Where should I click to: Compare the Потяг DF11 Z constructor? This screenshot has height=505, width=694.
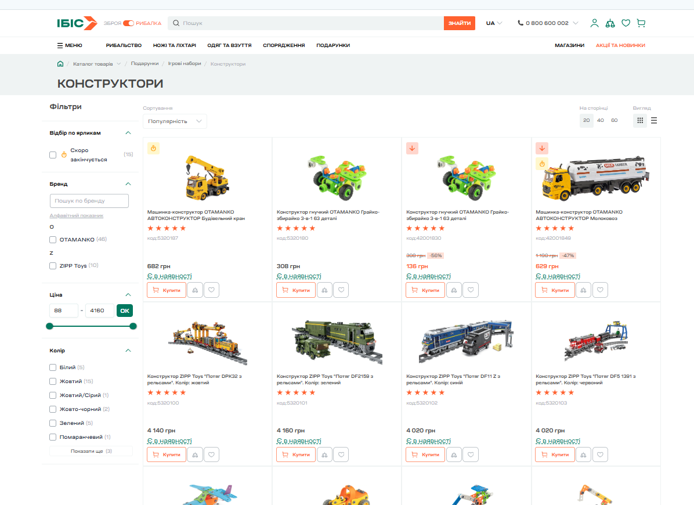pyautogui.click(x=454, y=454)
